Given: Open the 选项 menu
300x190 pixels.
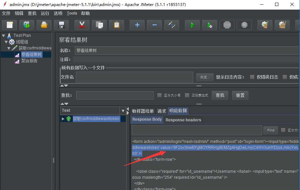Looking at the screenshot, I should coord(58,13).
